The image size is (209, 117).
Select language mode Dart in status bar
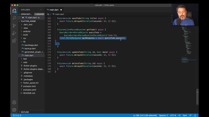pyautogui.click(x=185, y=115)
